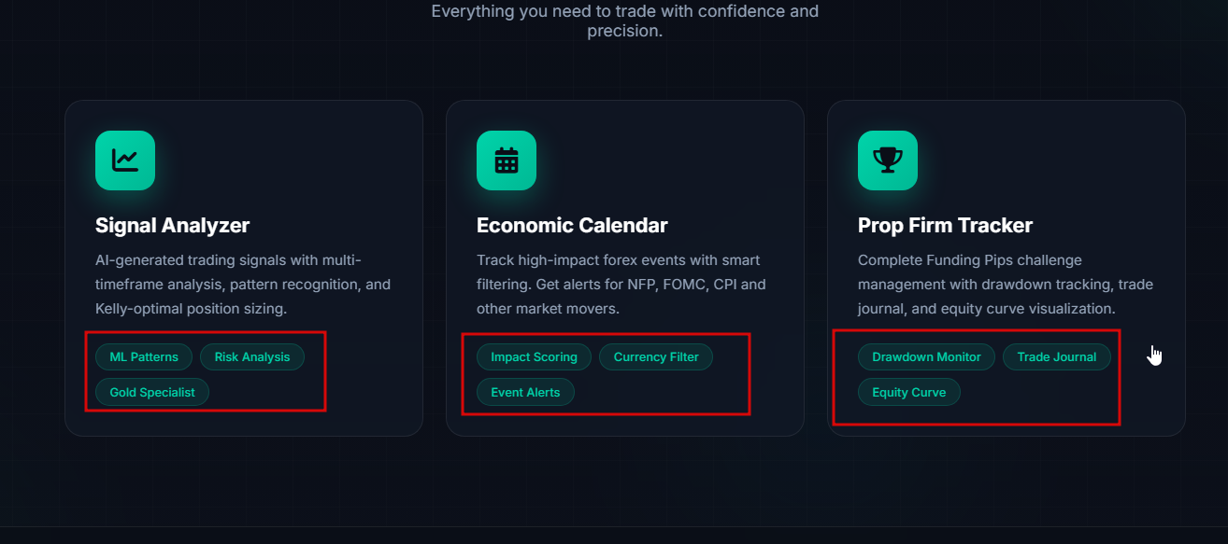
Task: Click the Equity Curve tag
Action: (909, 393)
